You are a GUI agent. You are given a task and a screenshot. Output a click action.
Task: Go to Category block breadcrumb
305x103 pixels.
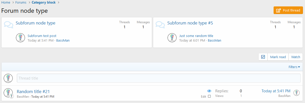click(x=43, y=3)
